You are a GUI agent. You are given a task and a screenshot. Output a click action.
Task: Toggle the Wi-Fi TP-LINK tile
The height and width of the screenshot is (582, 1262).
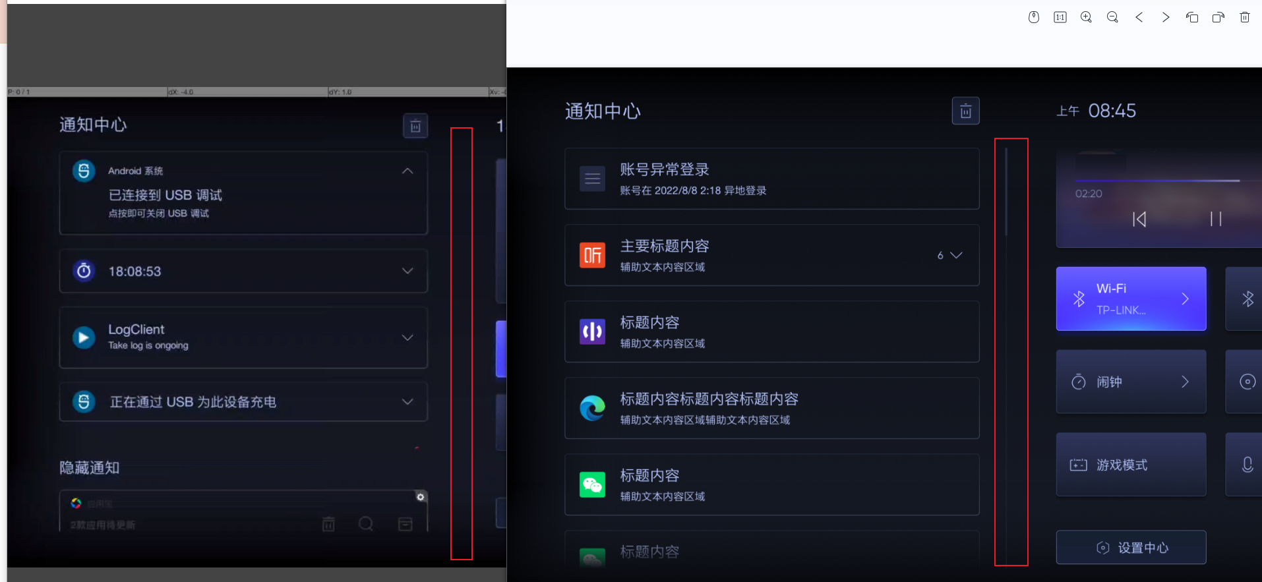pyautogui.click(x=1131, y=299)
